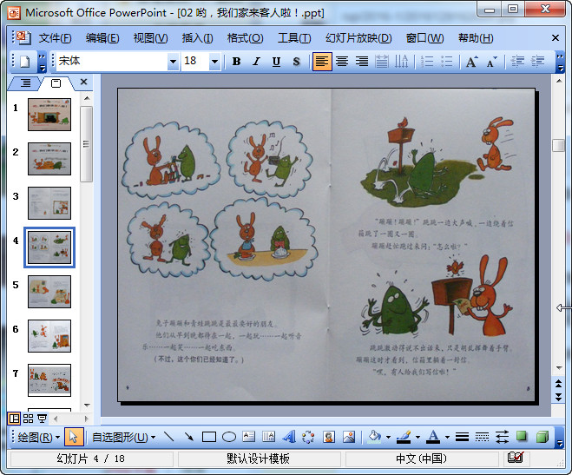Select slide 2 thumbnail

[49, 159]
